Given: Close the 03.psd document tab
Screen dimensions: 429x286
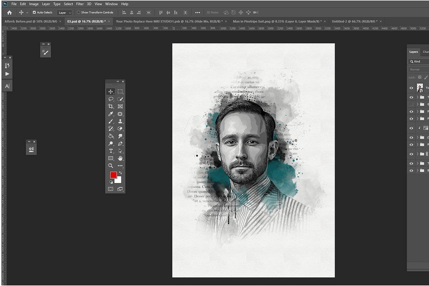Looking at the screenshot, I should 109,21.
